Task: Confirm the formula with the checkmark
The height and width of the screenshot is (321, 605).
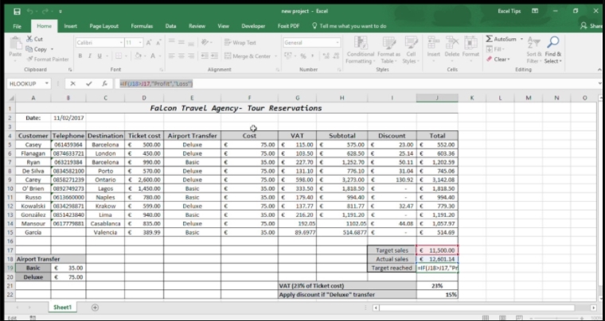Action: [x=88, y=83]
